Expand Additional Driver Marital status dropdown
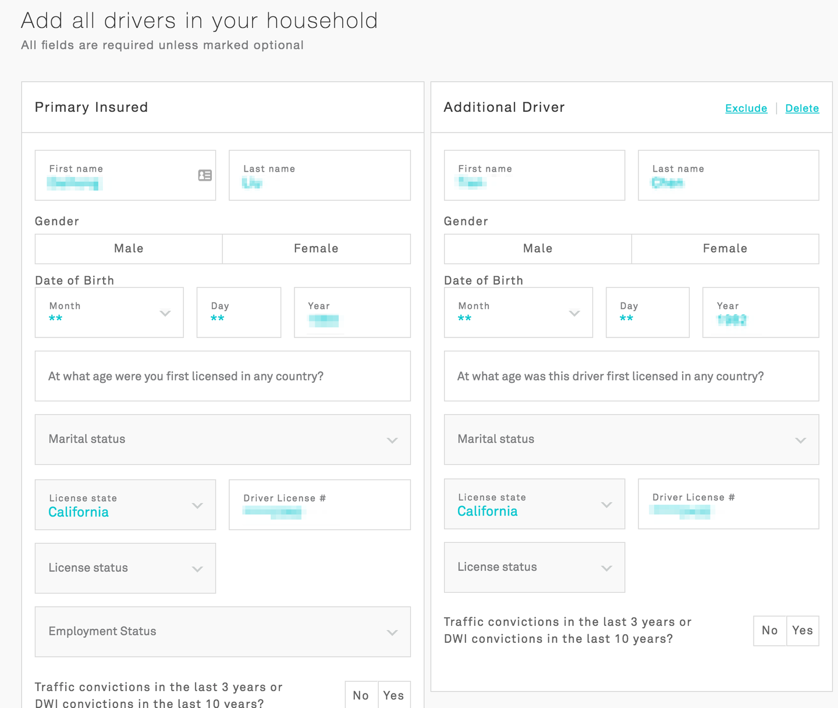This screenshot has height=708, width=838. 631,439
